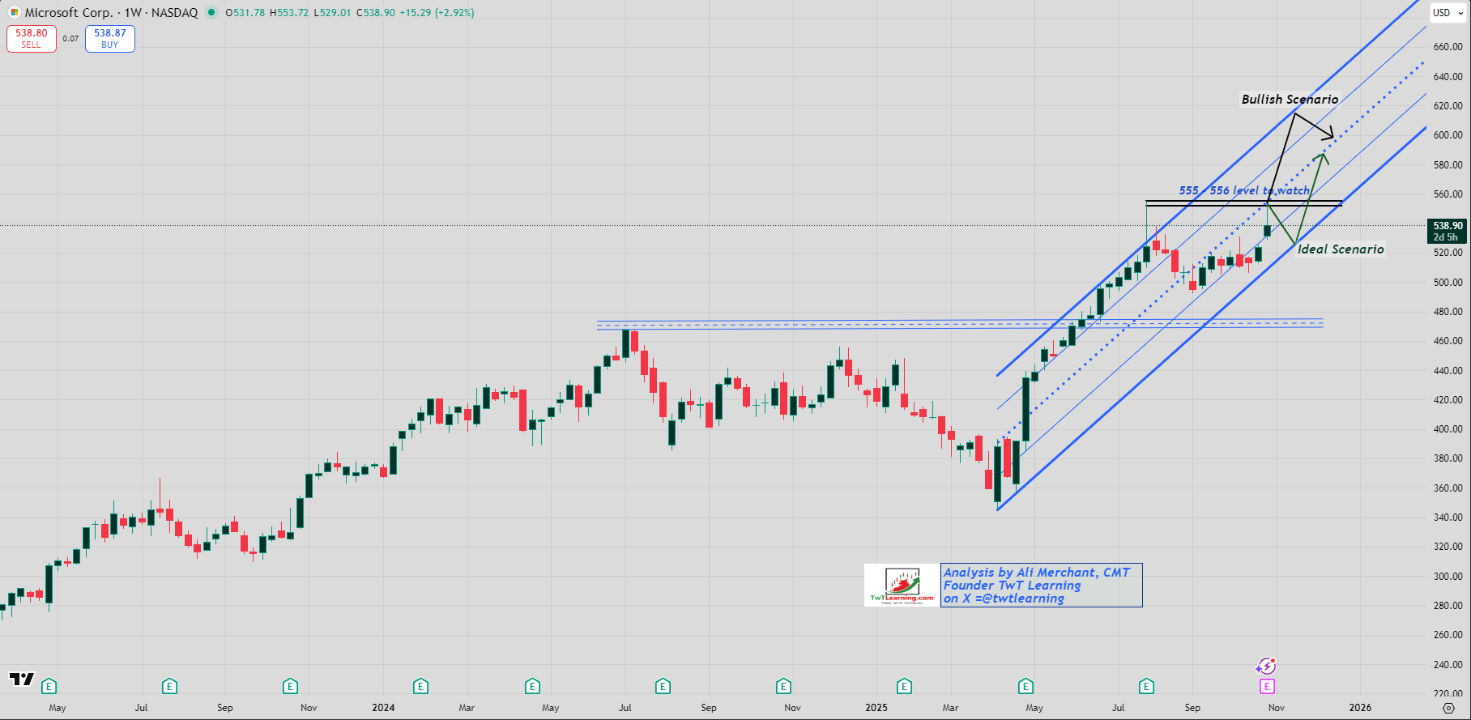Click the green market status dot
This screenshot has height=720, width=1471.
pos(211,12)
